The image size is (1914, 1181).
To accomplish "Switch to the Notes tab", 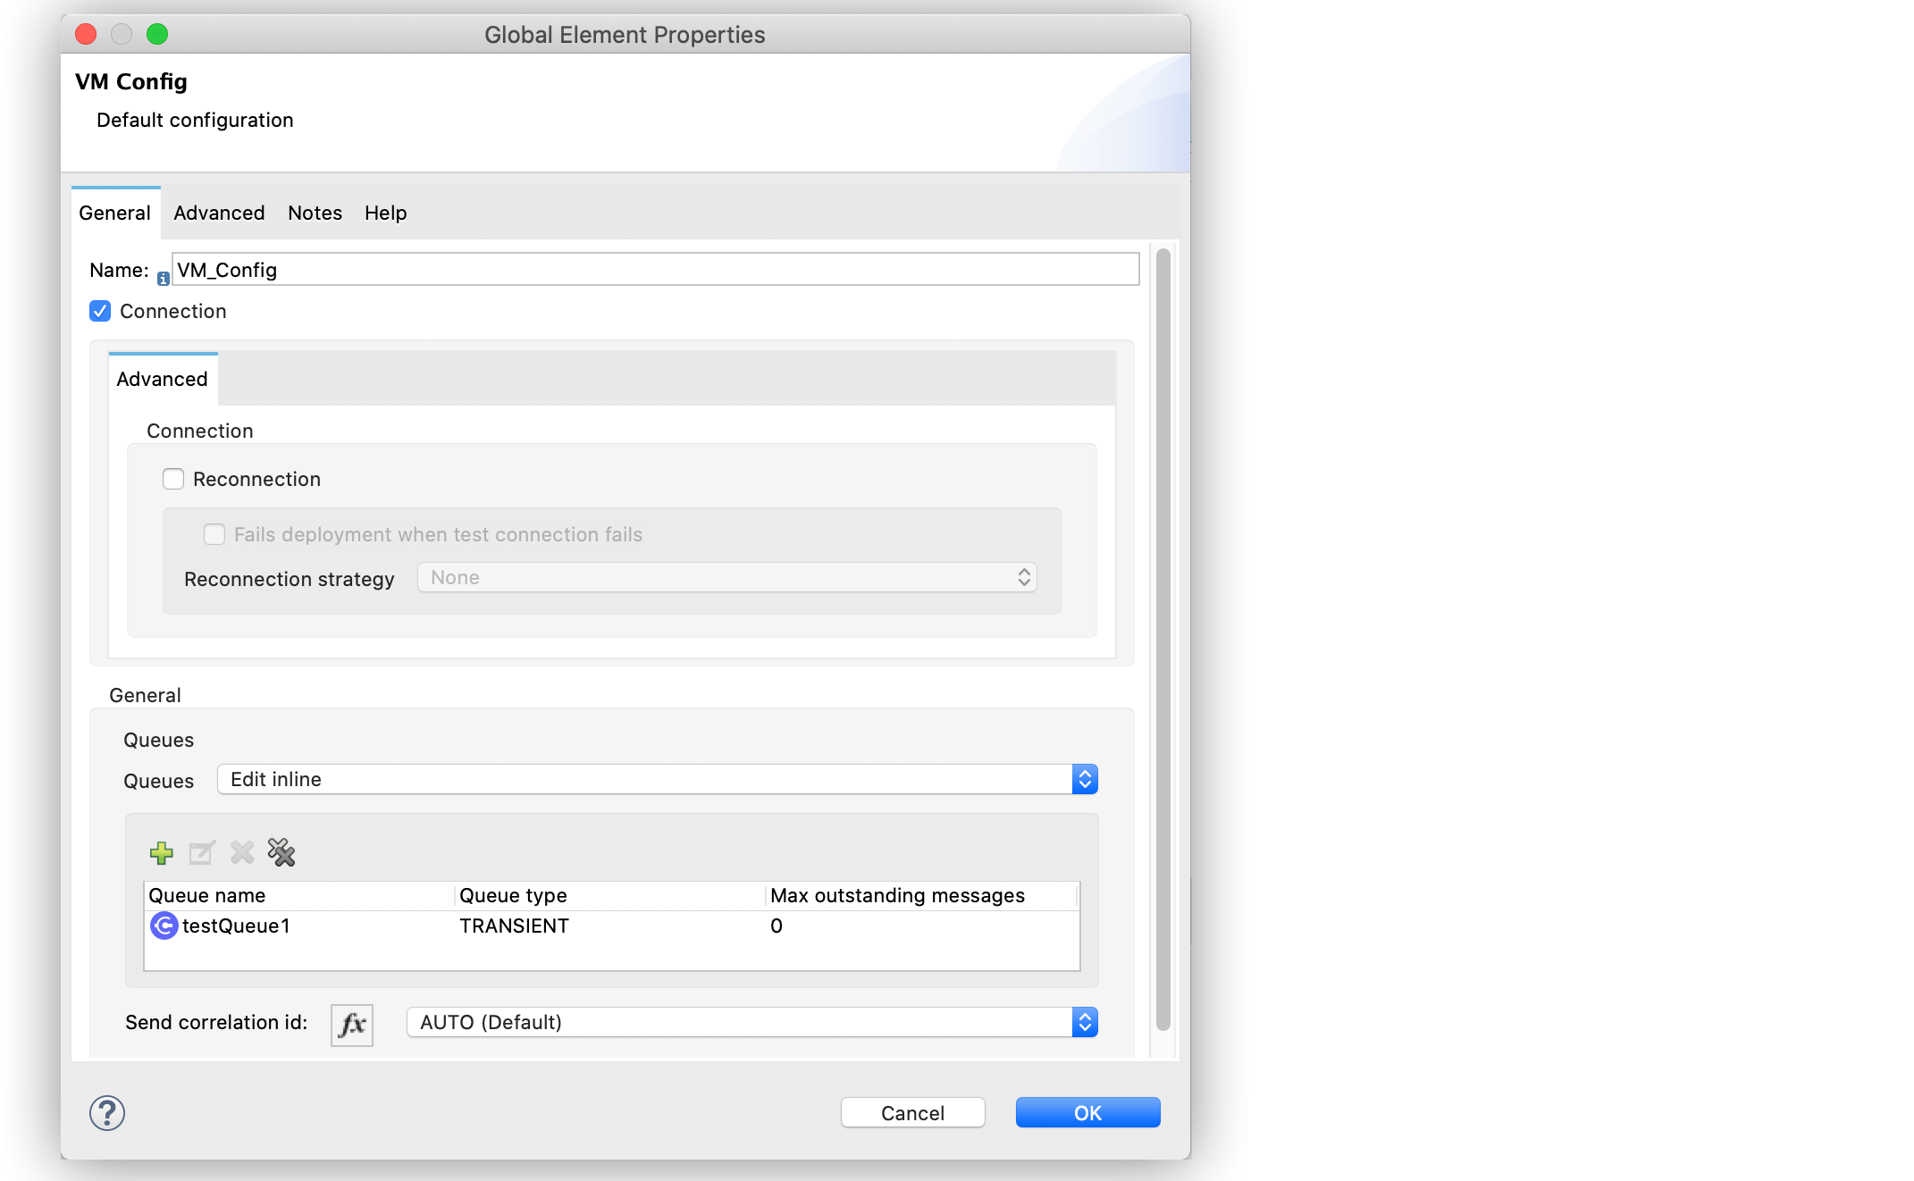I will coord(314,213).
